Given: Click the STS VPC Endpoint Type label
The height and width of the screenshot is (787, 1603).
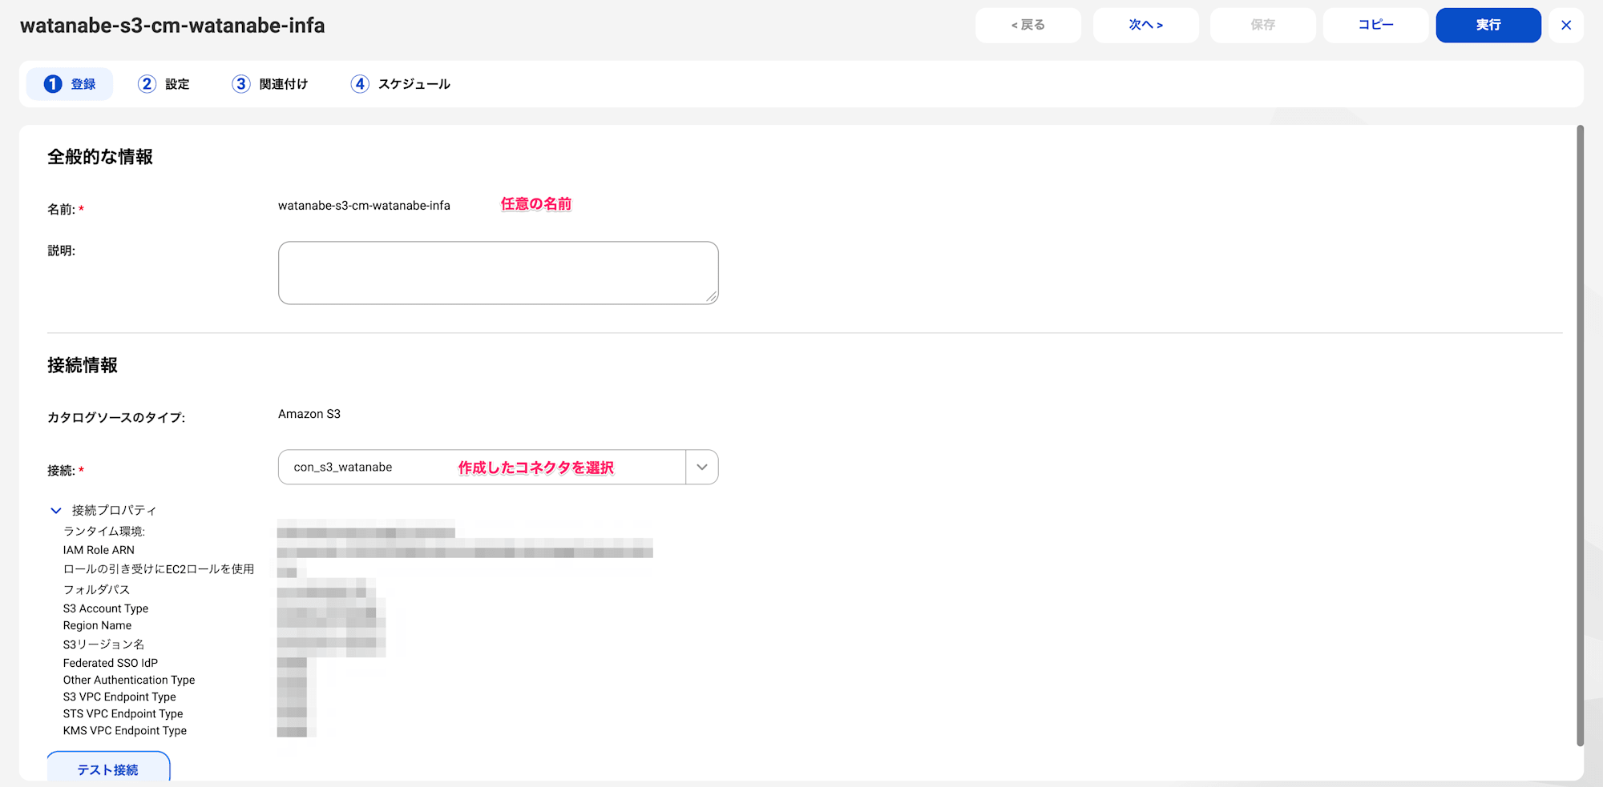Looking at the screenshot, I should (x=123, y=713).
